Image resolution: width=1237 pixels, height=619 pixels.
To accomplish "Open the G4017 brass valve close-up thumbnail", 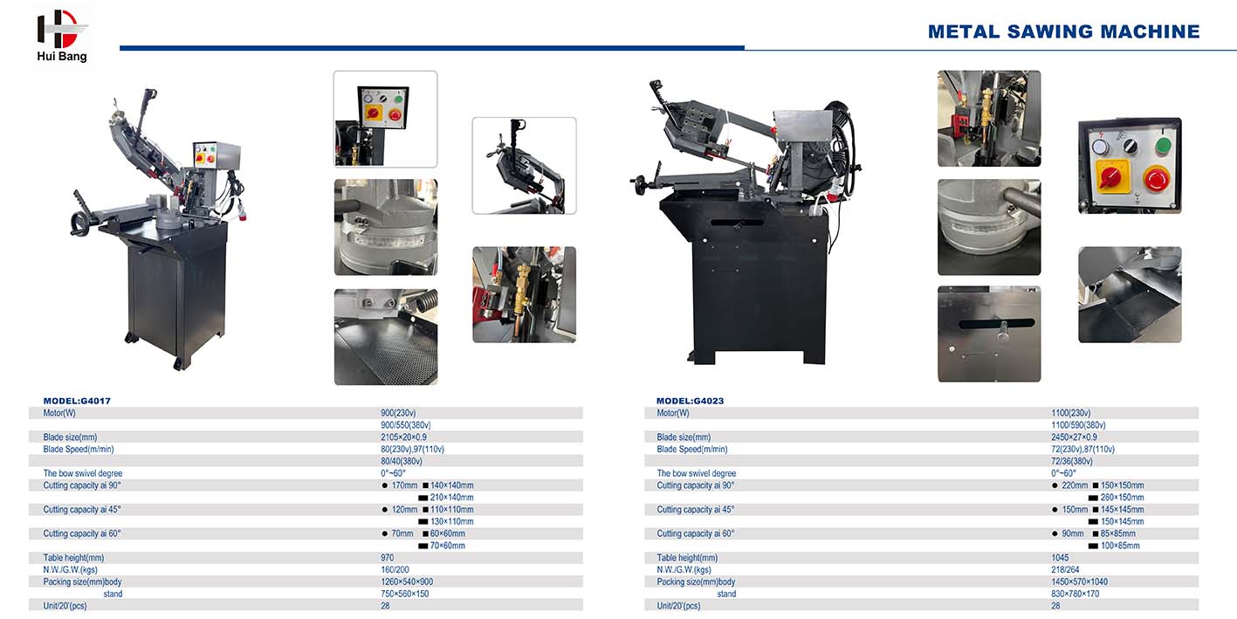I will [524, 294].
